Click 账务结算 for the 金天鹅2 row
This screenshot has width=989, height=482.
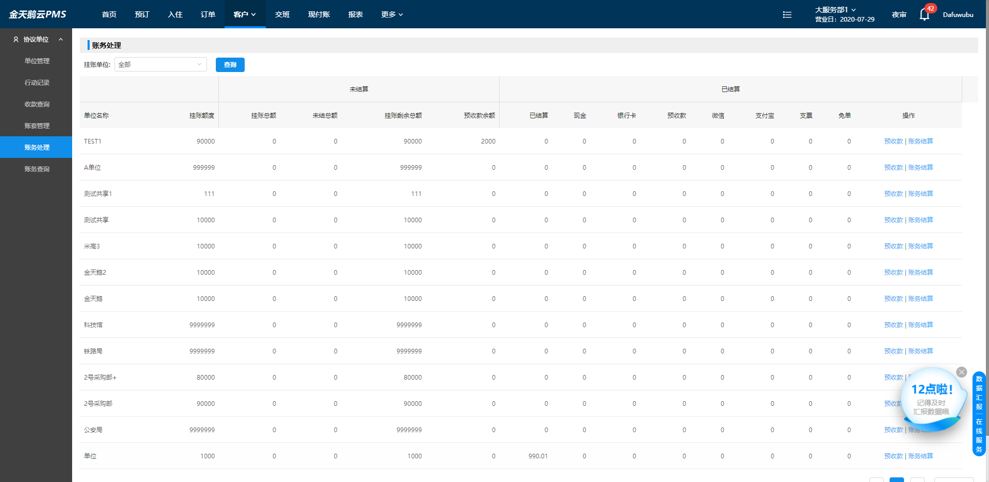920,272
